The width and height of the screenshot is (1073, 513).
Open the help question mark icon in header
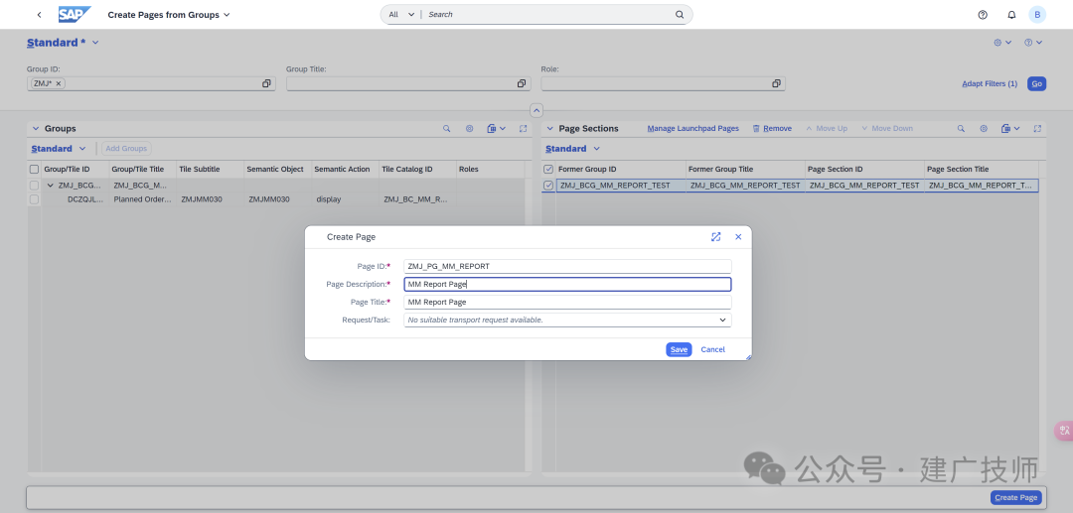tap(983, 14)
